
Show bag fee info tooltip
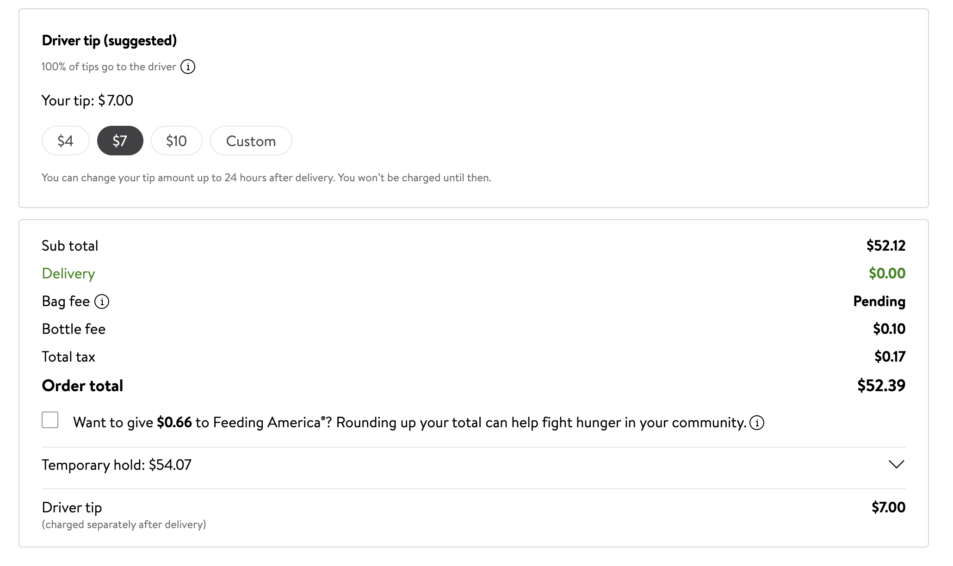(x=102, y=301)
